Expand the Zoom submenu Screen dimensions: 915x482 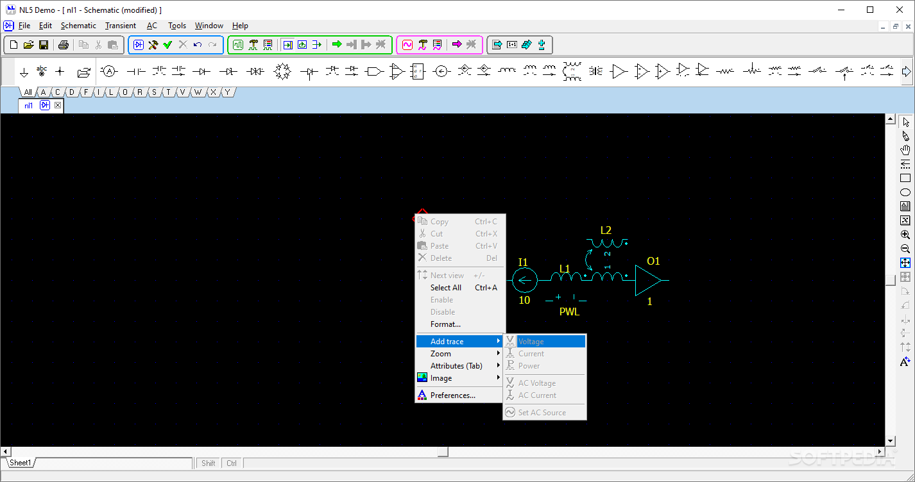coord(460,354)
